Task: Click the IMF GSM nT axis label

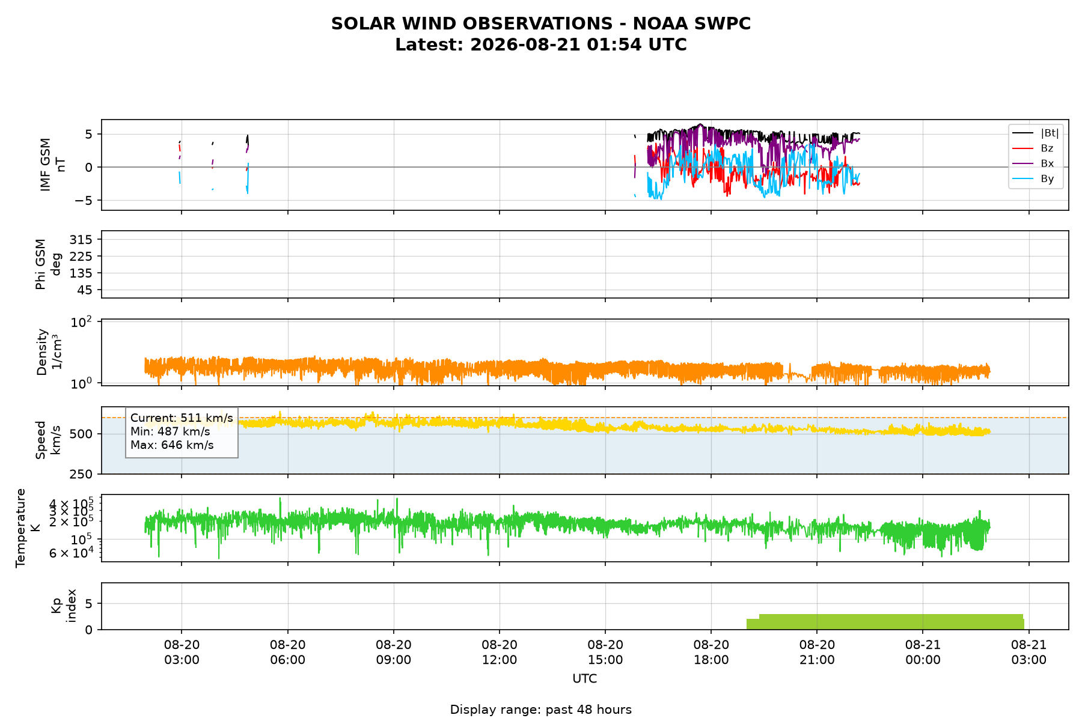Action: click(x=53, y=165)
